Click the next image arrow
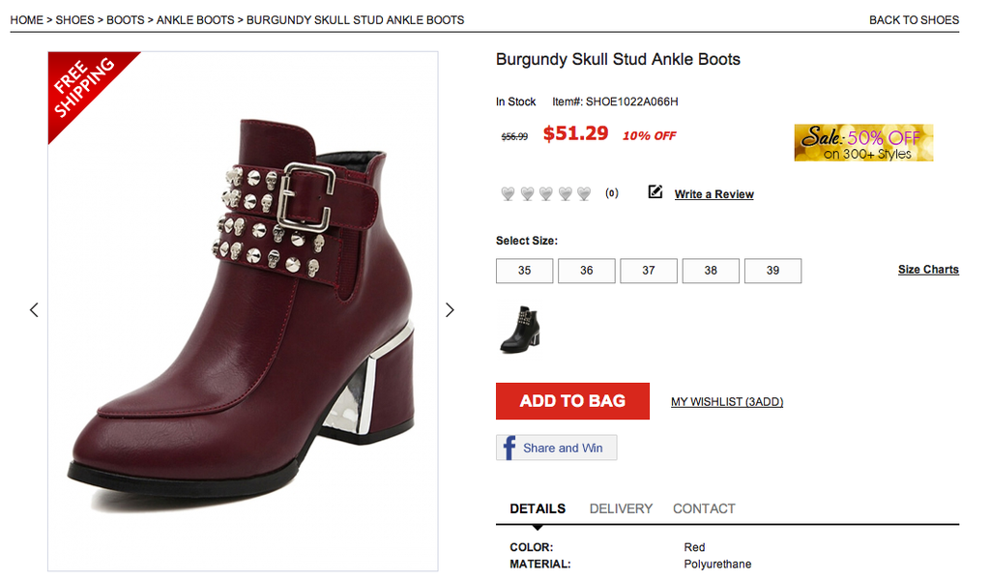 pyautogui.click(x=450, y=310)
